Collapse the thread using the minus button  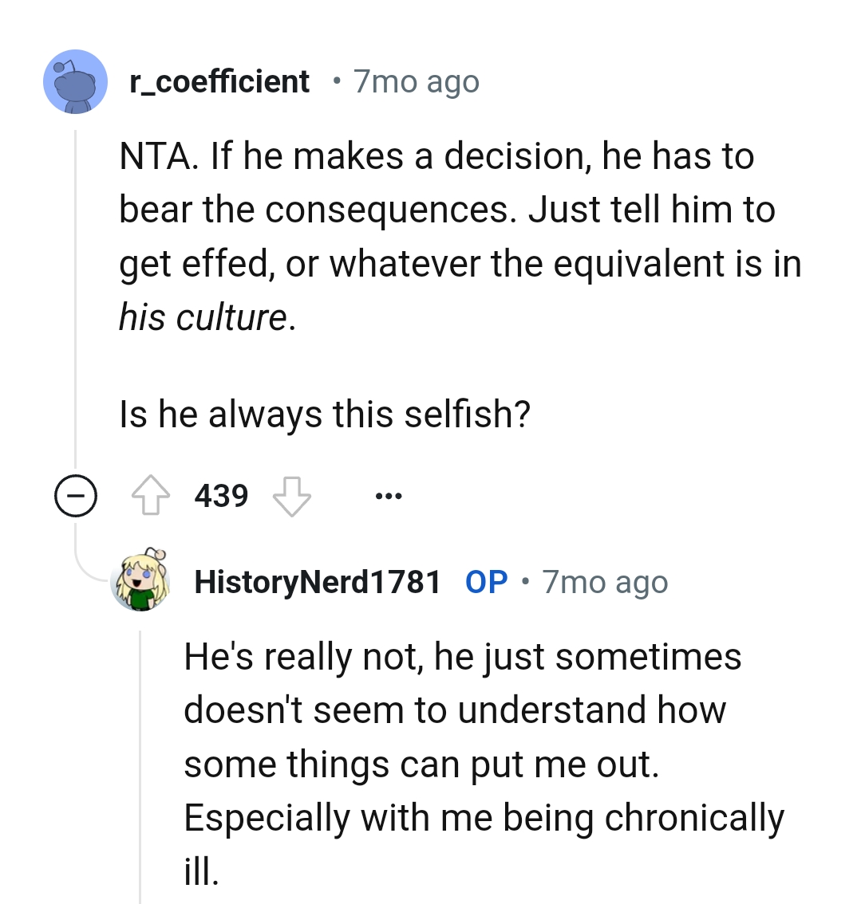[76, 495]
